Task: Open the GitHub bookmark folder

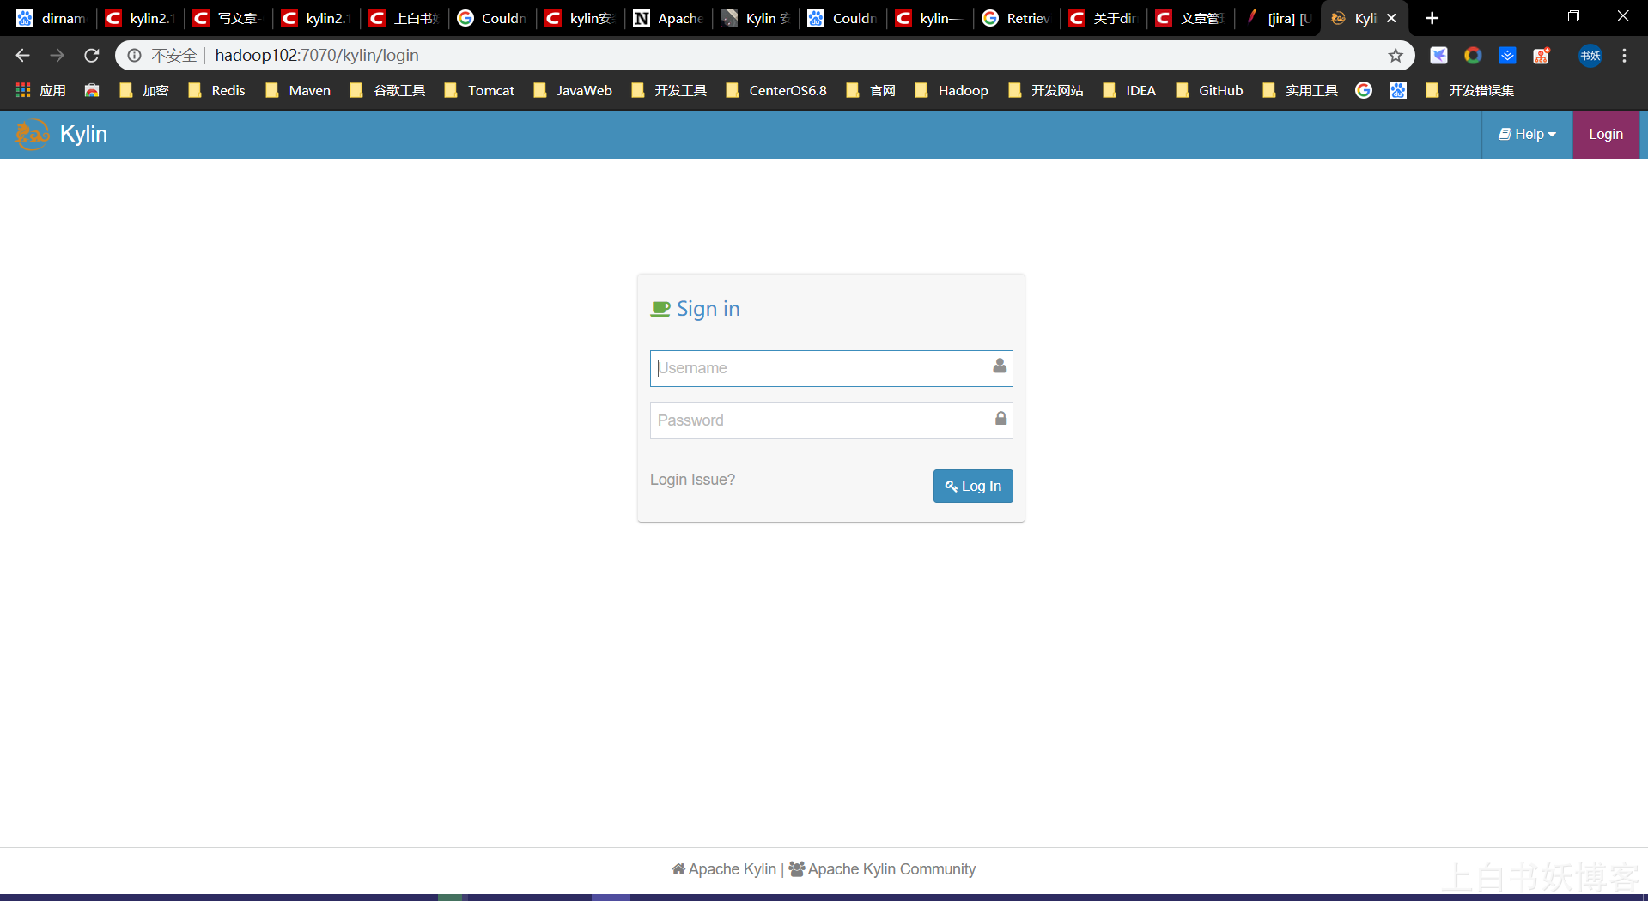Action: 1209,91
